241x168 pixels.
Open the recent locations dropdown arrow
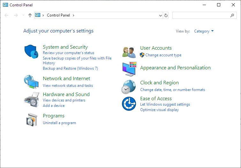click(23, 15)
